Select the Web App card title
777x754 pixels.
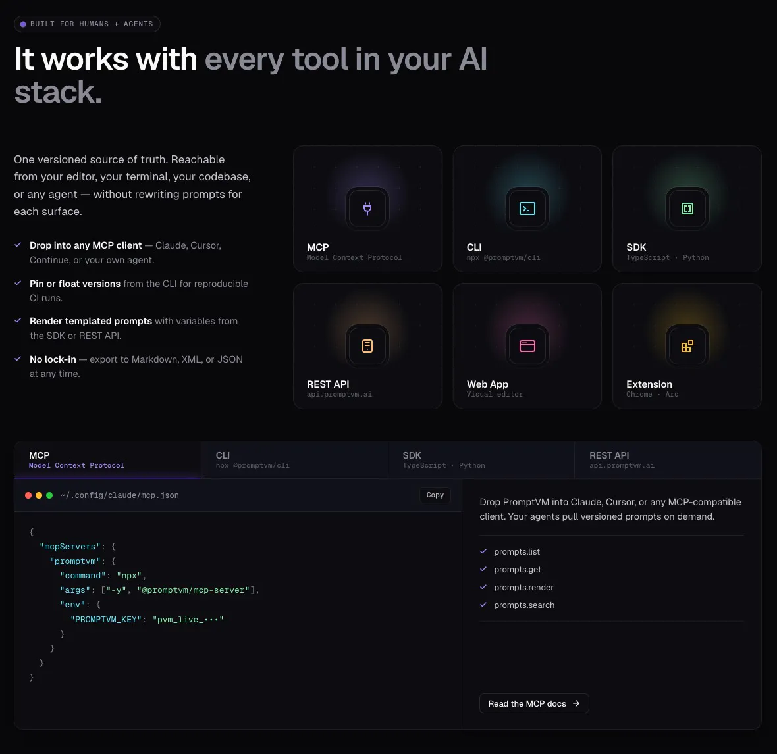(488, 384)
